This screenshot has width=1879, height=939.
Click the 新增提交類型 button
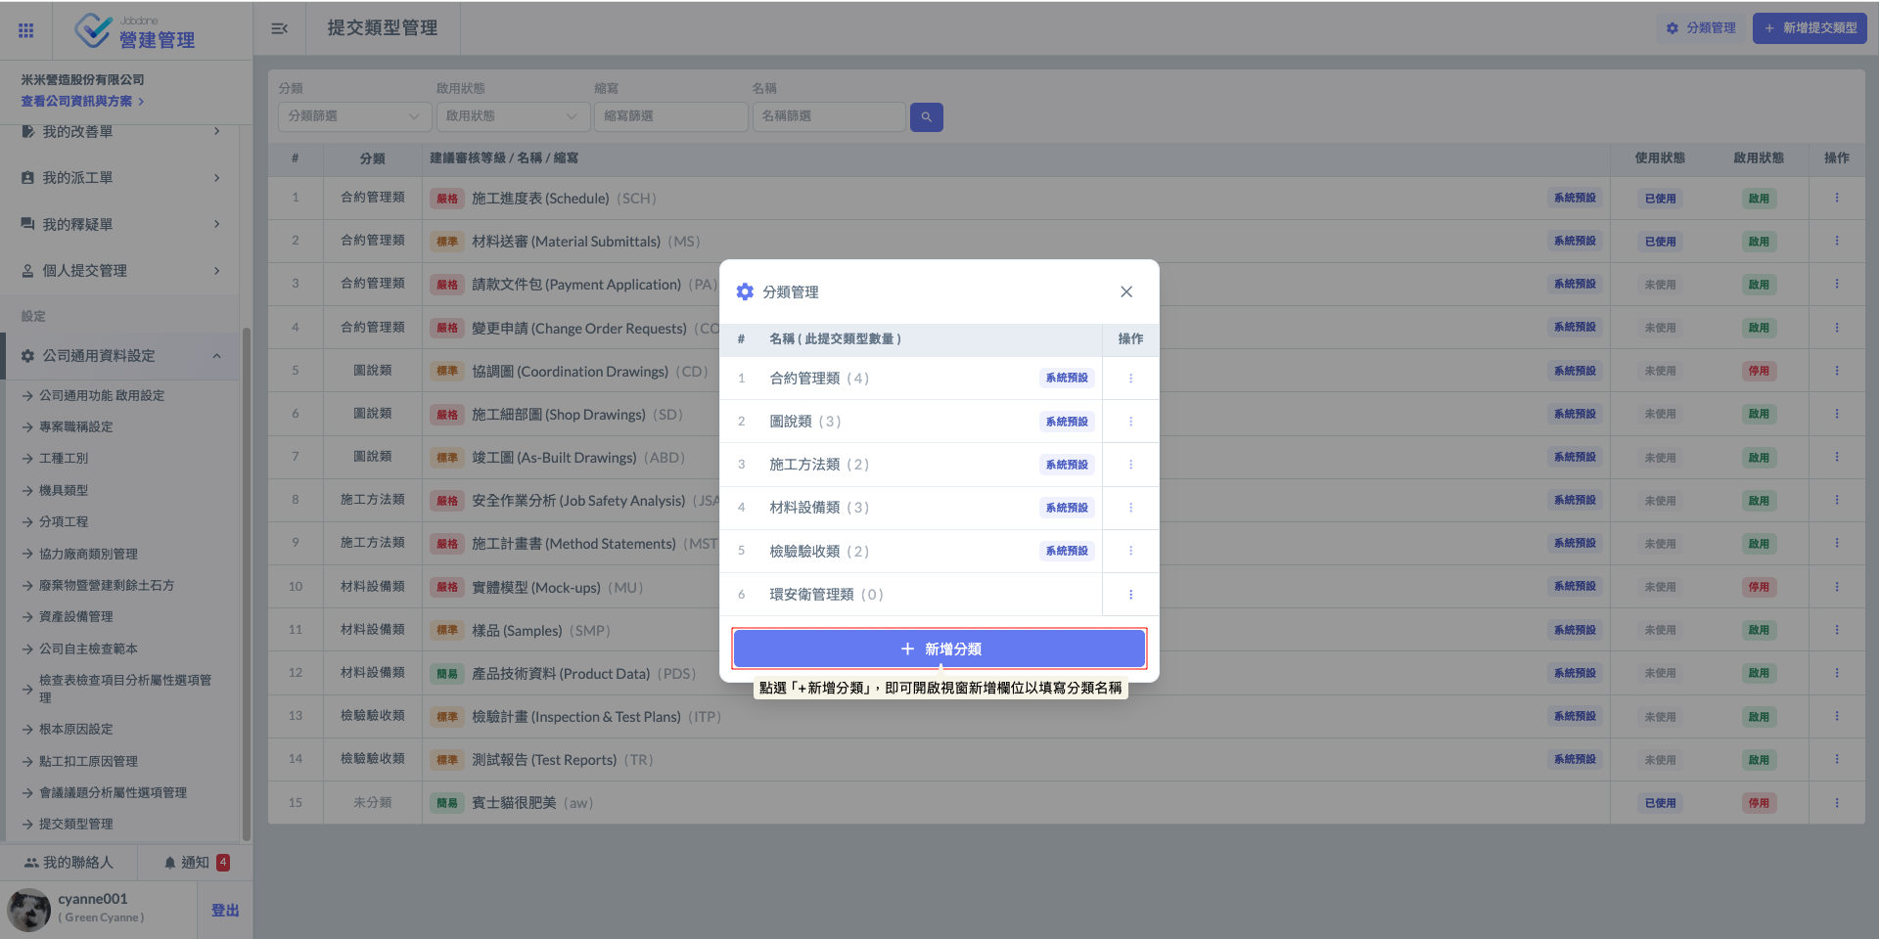pyautogui.click(x=1810, y=28)
